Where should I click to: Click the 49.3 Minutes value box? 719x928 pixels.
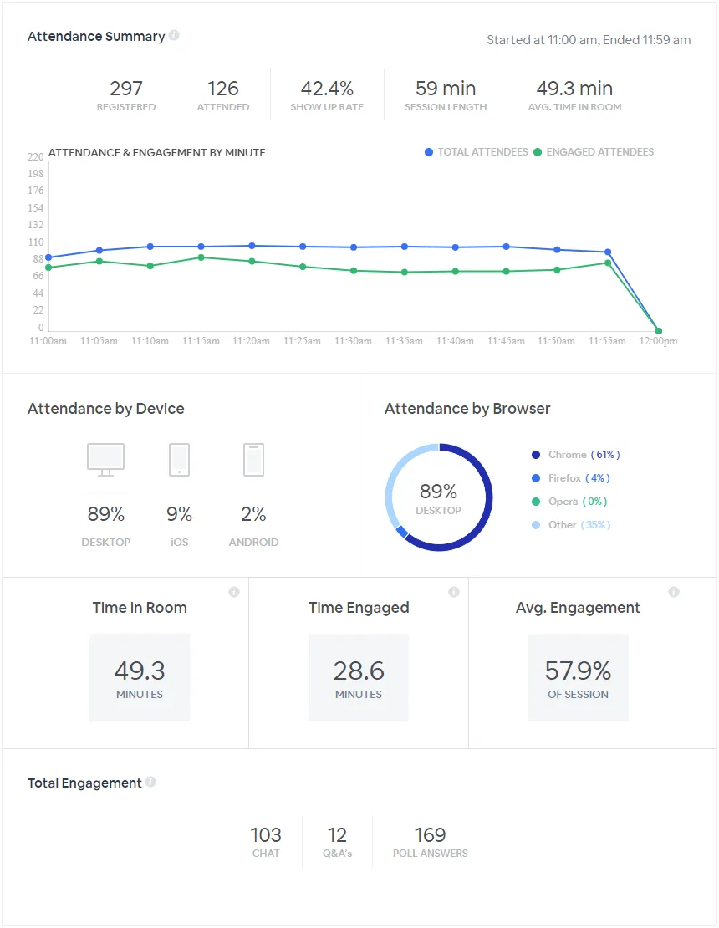(140, 678)
